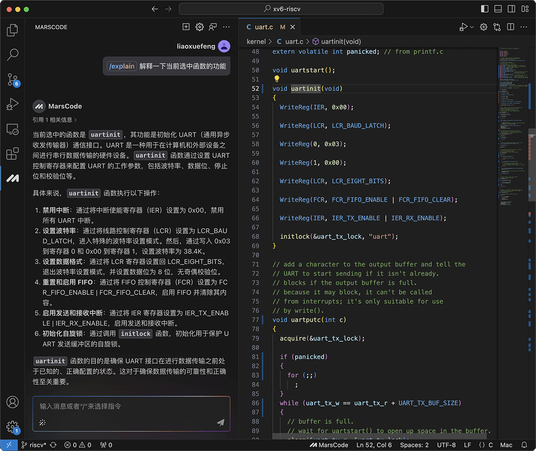Change LF end of line sequence

(x=468, y=445)
